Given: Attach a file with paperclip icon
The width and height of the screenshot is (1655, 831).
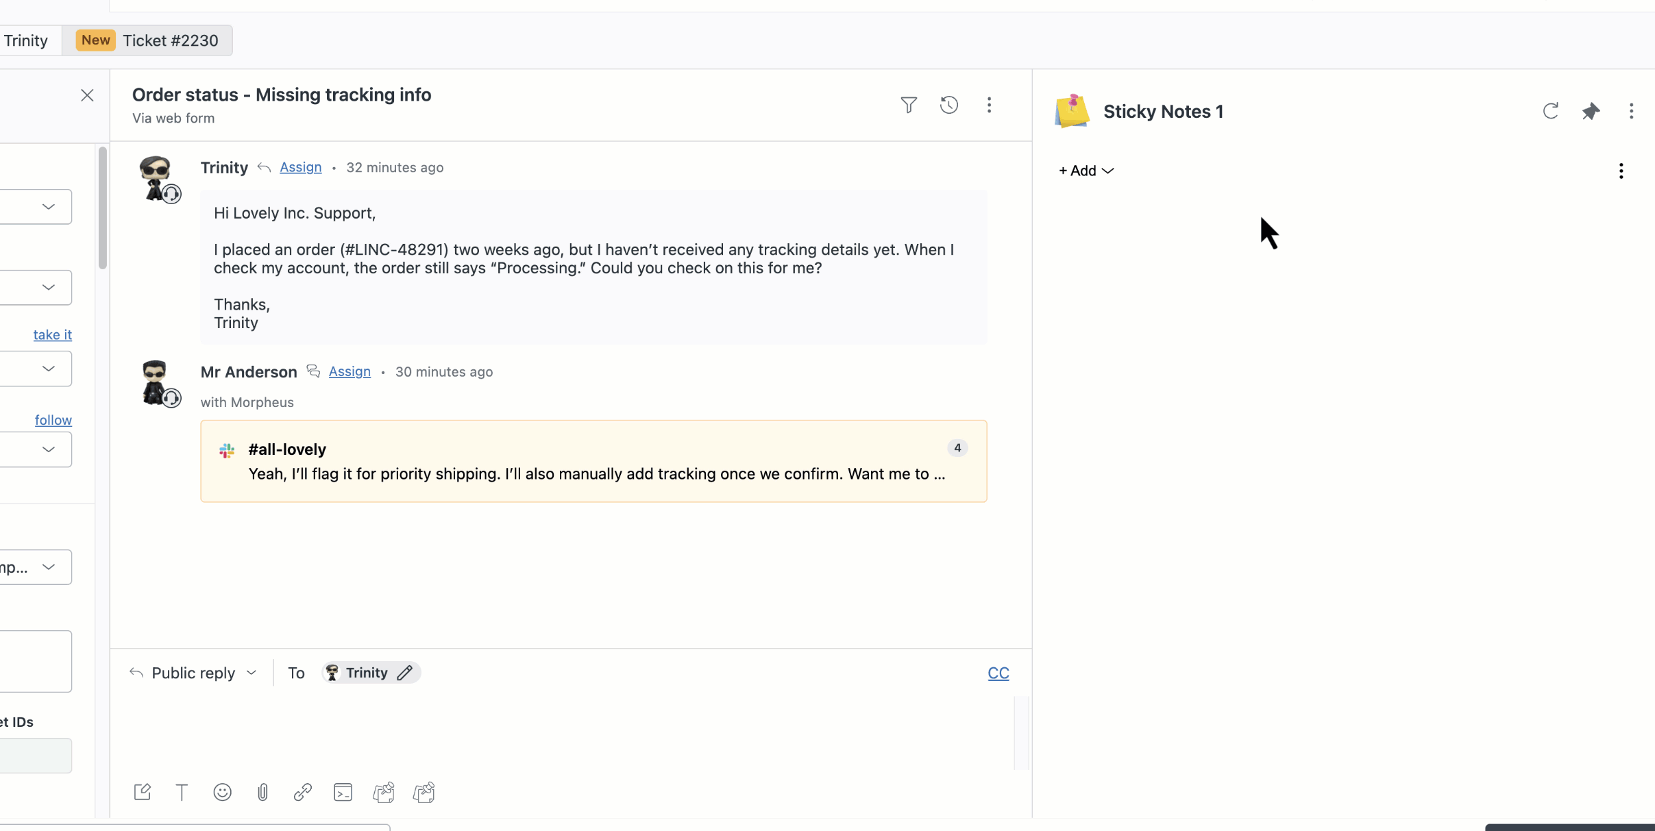Looking at the screenshot, I should click(x=262, y=793).
